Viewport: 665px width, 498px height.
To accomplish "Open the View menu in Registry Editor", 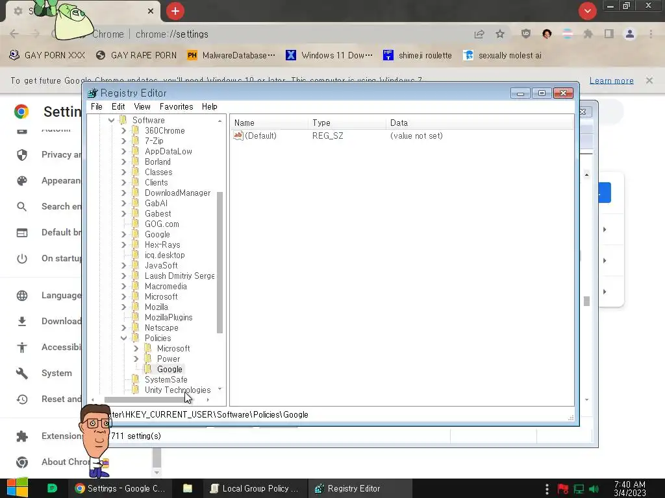I will click(x=142, y=107).
